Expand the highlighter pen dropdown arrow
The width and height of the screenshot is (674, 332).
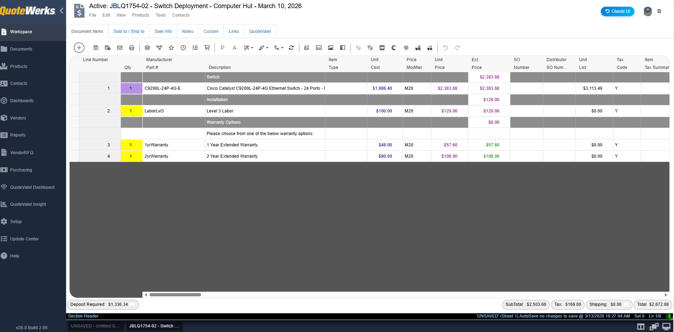tap(267, 48)
